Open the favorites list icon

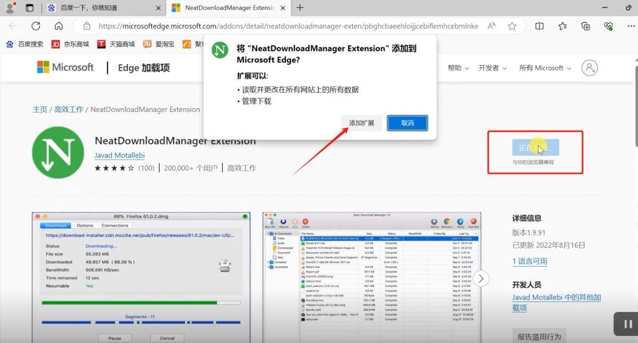(x=563, y=26)
